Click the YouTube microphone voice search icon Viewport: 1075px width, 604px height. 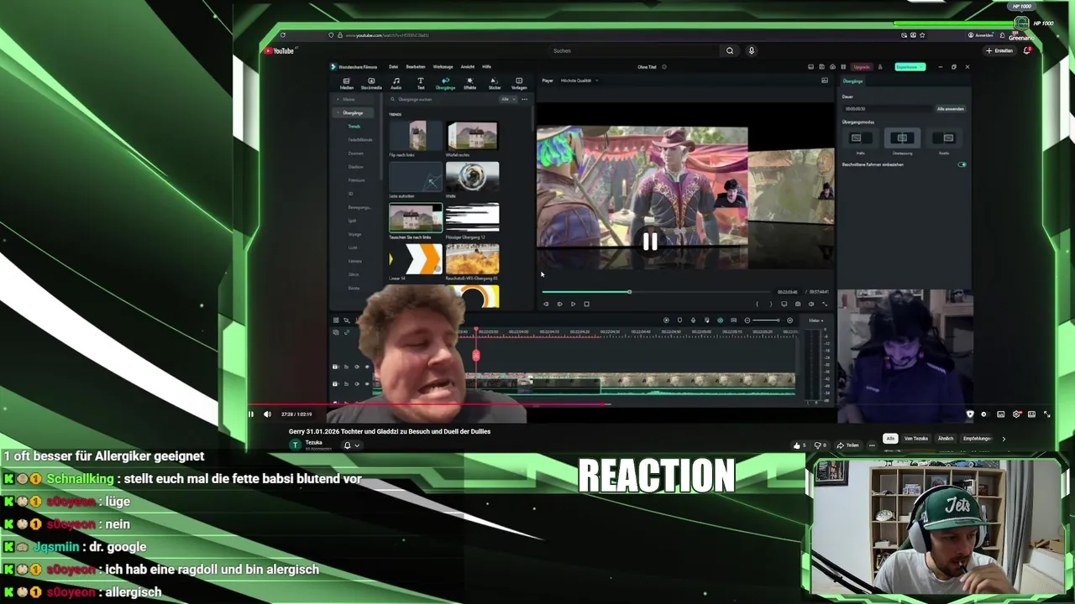pos(752,50)
